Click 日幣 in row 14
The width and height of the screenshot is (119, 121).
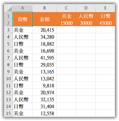click(23, 106)
